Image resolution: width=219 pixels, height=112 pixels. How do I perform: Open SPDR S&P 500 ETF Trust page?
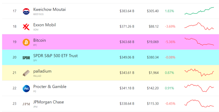point(56,55)
